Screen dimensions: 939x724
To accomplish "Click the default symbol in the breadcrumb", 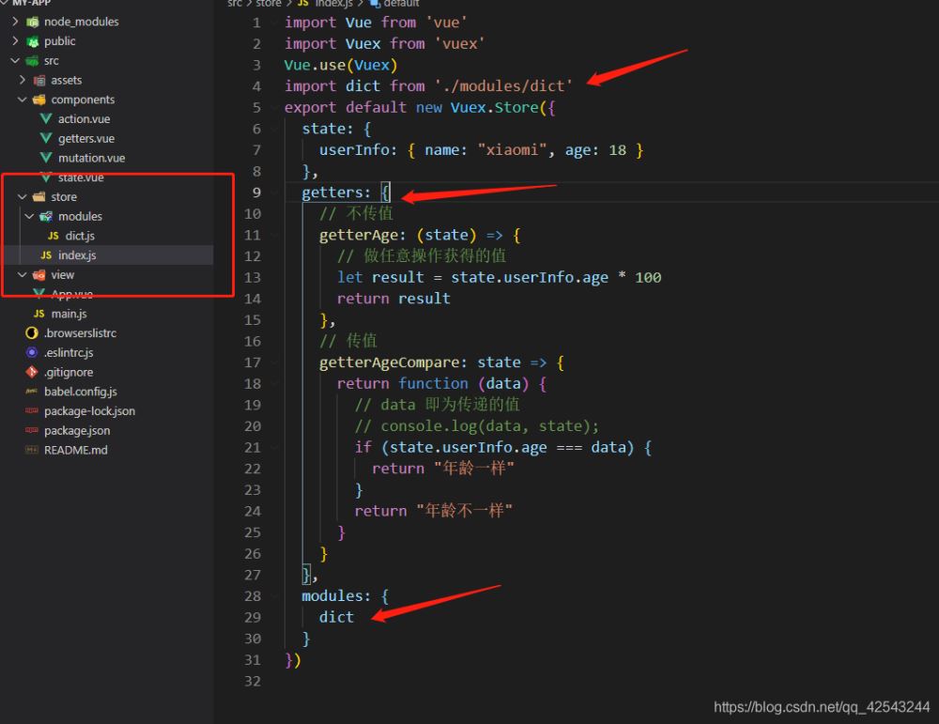I will (x=401, y=4).
